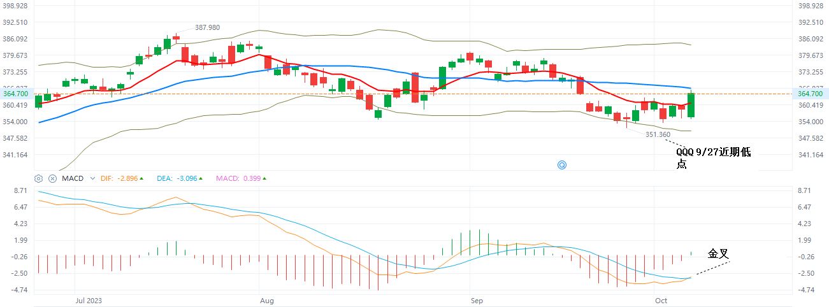Click the MACD indicator name label
The width and height of the screenshot is (829, 307).
coord(73,179)
